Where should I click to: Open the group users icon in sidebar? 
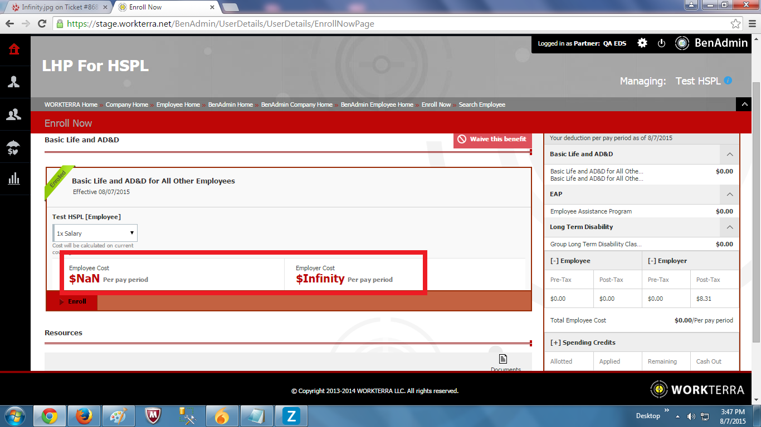(x=14, y=114)
